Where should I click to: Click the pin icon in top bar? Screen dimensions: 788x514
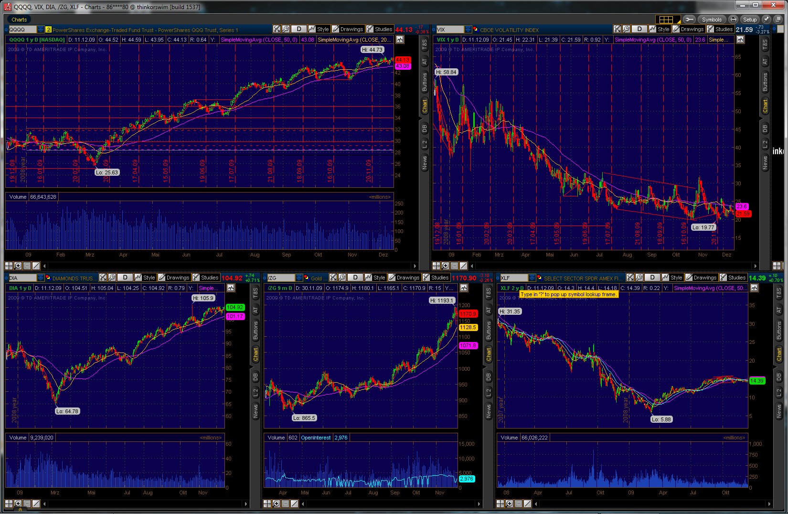coord(766,20)
